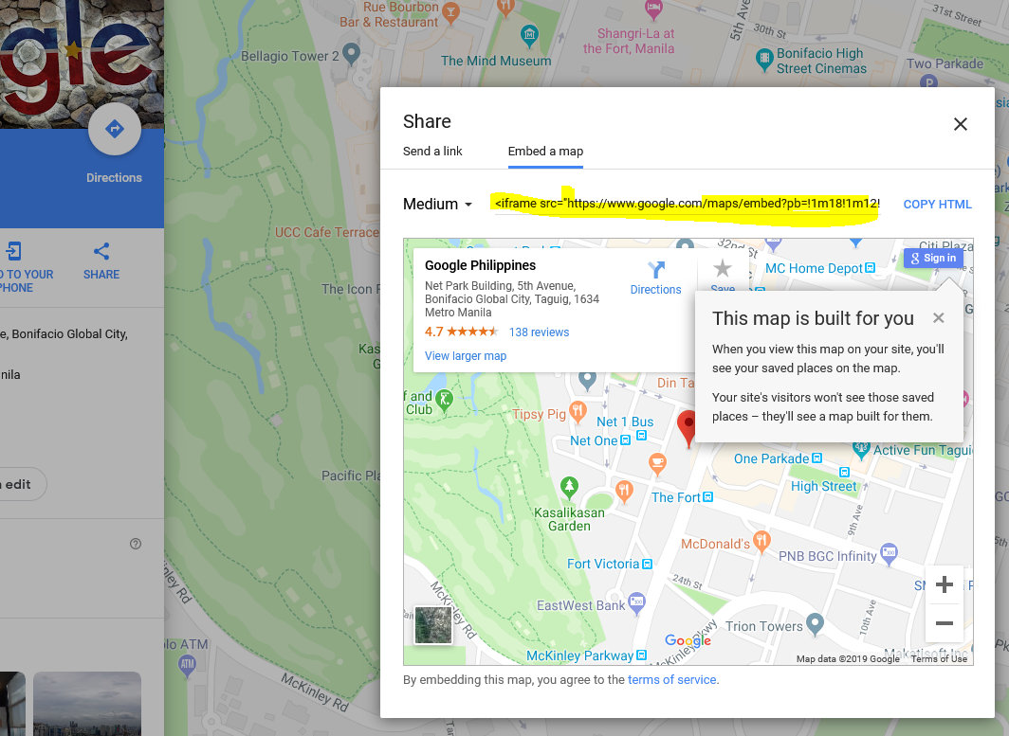Click the PNB BGC Infinity bank marker
The height and width of the screenshot is (736, 1009).
pos(889,554)
